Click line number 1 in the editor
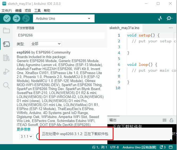The width and height of the screenshot is (177, 150). (119, 35)
